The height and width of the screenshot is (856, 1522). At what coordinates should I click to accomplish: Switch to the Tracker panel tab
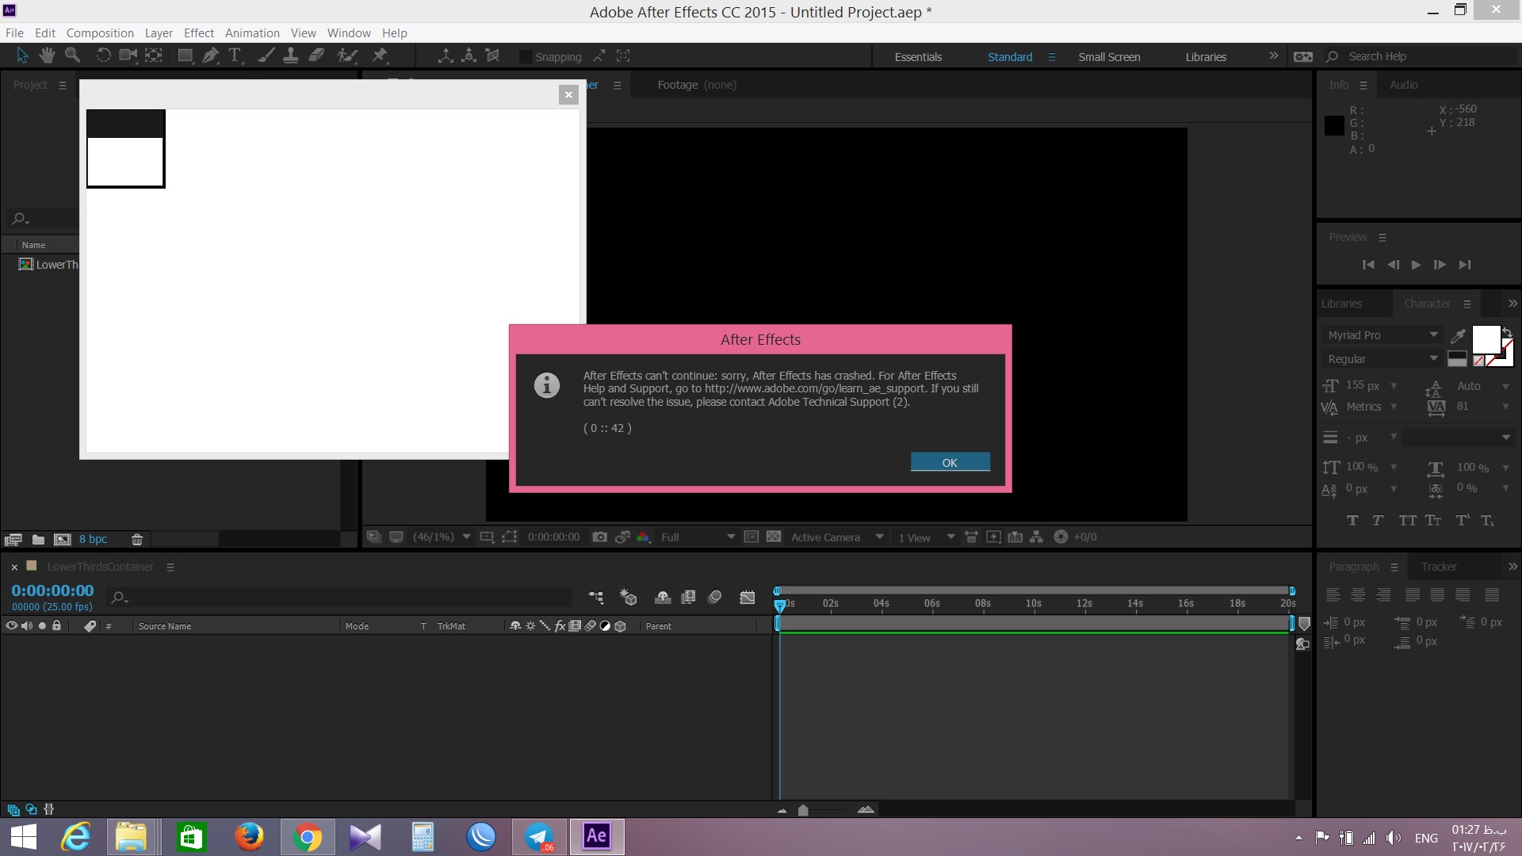[1438, 567]
